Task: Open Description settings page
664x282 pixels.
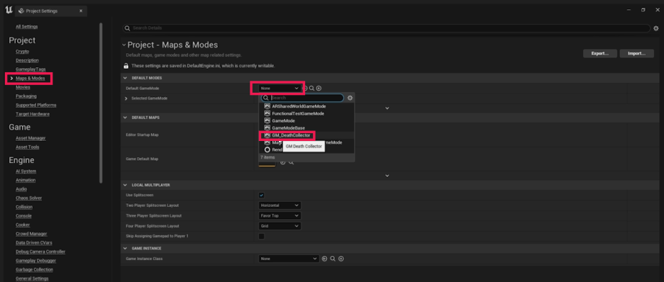Action: [27, 60]
